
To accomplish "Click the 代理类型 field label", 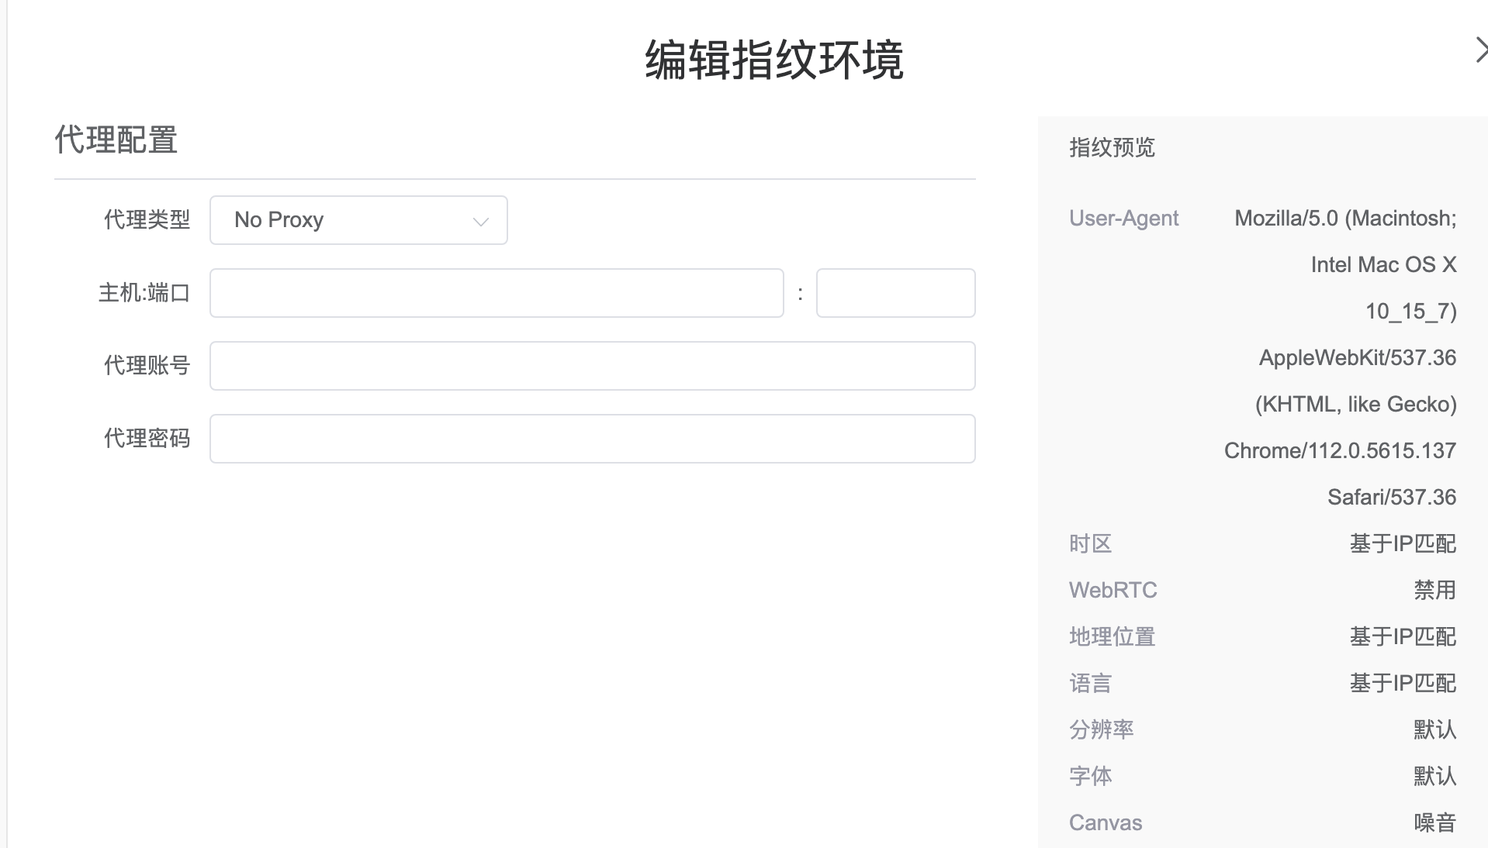I will (x=147, y=220).
